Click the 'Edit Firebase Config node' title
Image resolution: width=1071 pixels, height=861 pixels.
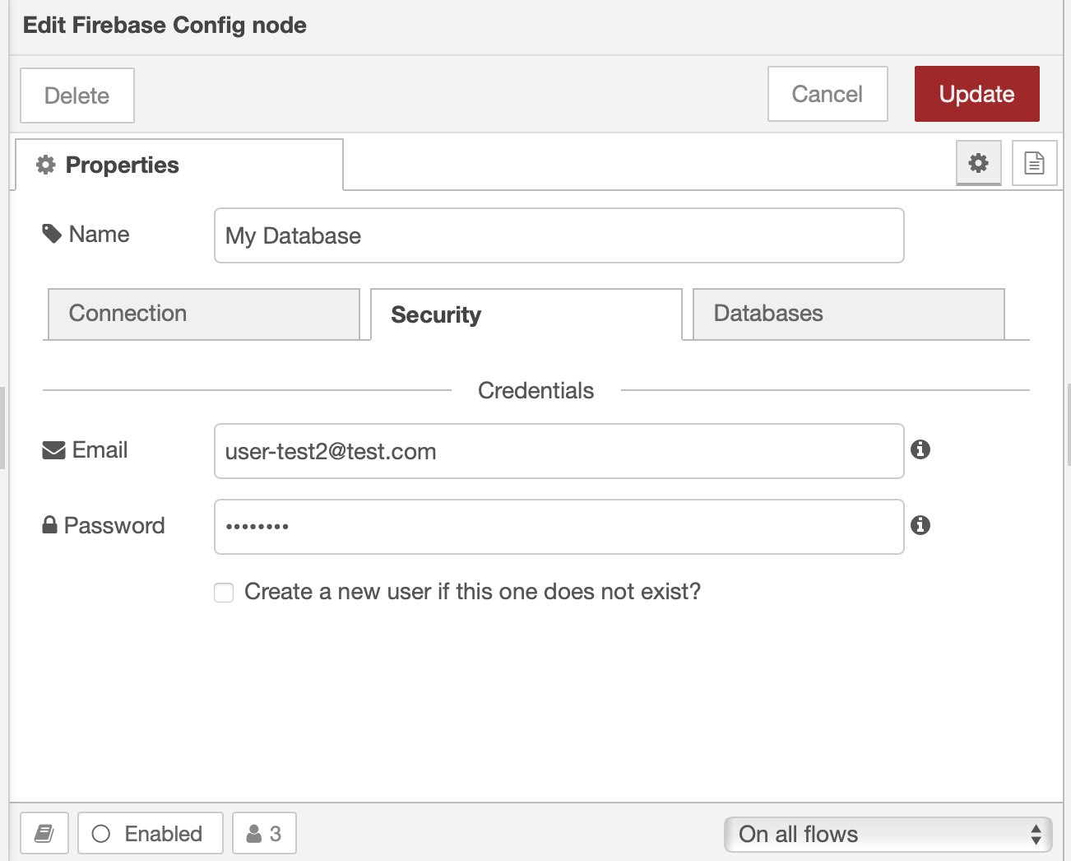165,26
